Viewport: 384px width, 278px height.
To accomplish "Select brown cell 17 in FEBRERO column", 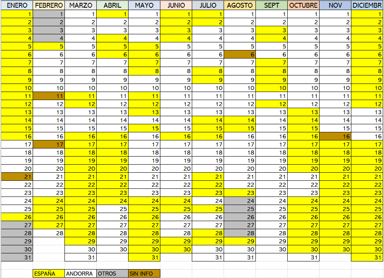I will (49, 144).
